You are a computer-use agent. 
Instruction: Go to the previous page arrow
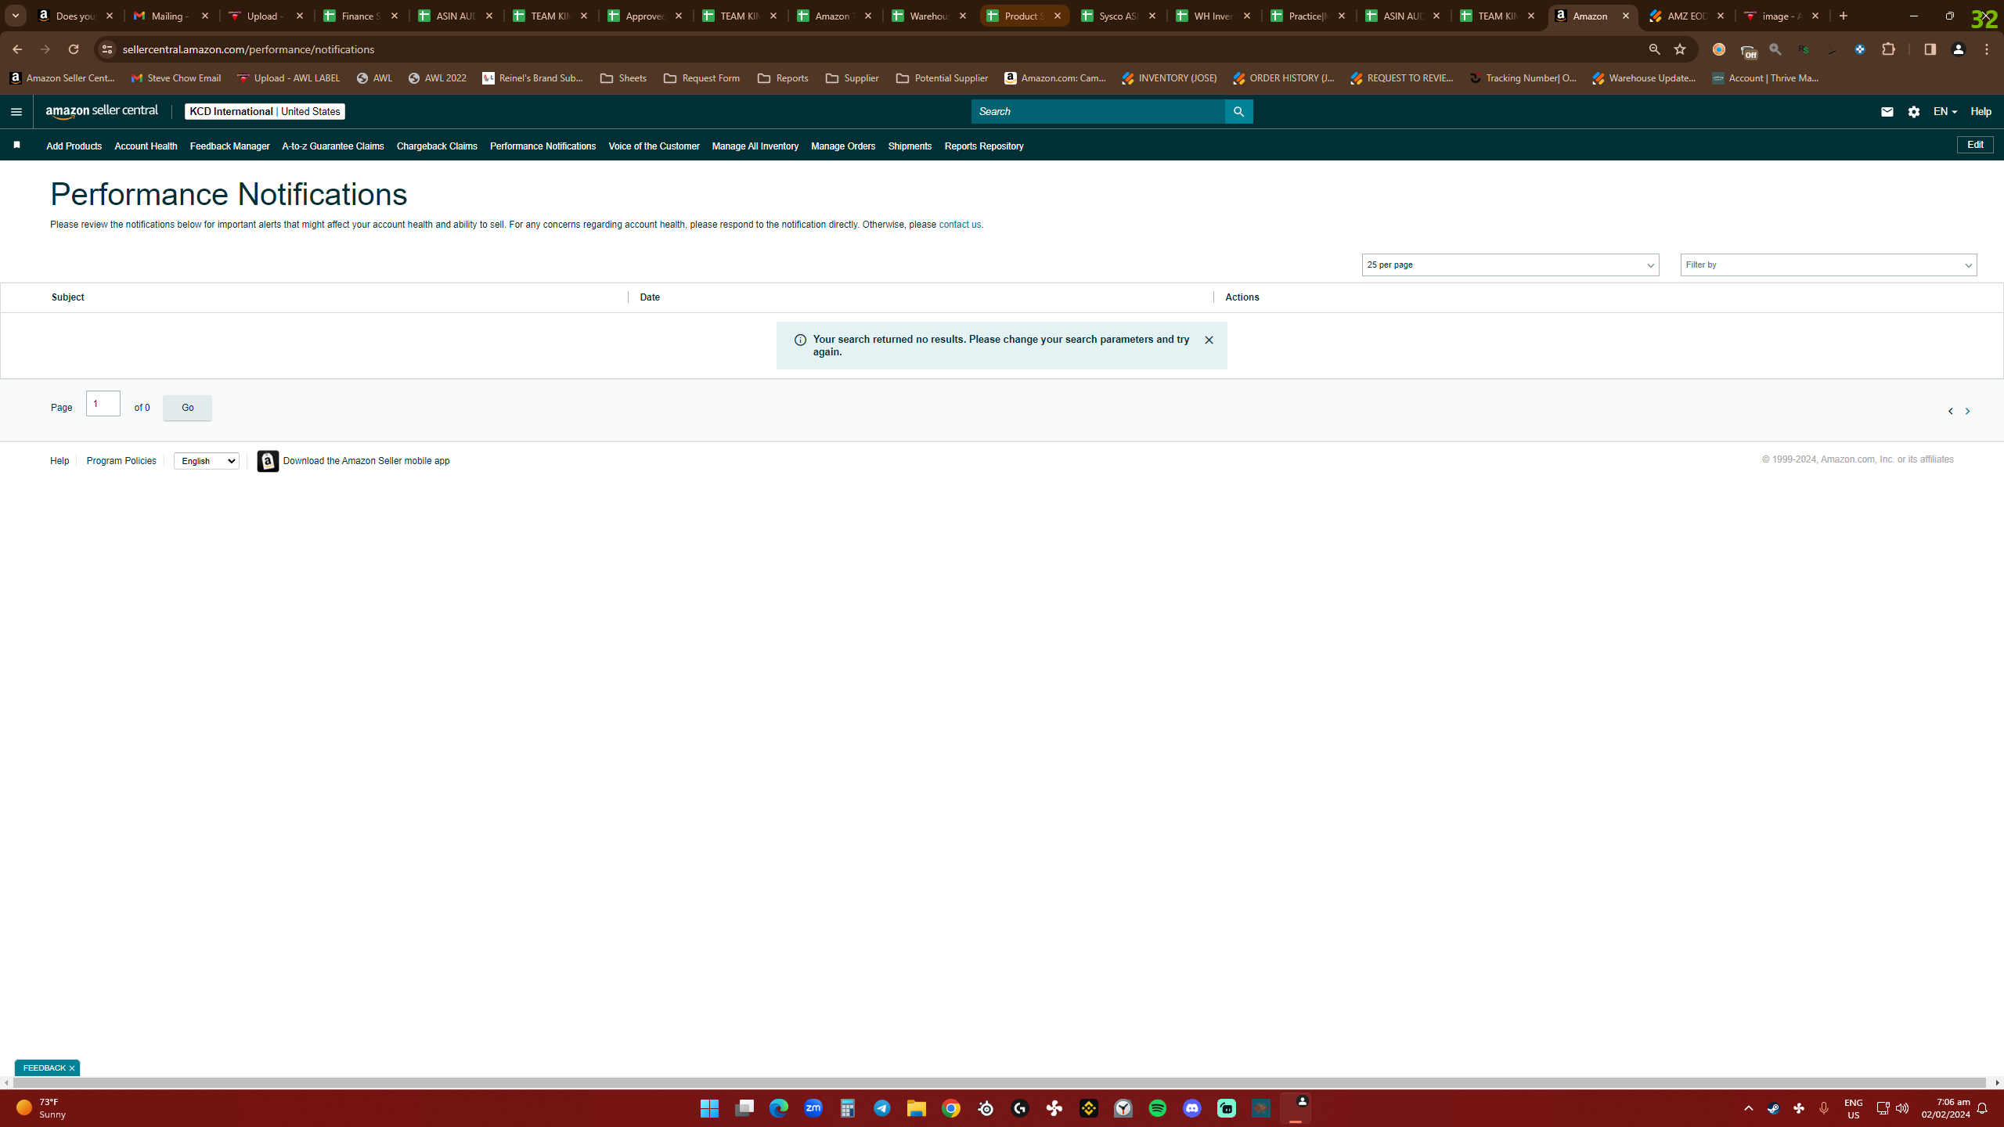(x=1950, y=411)
